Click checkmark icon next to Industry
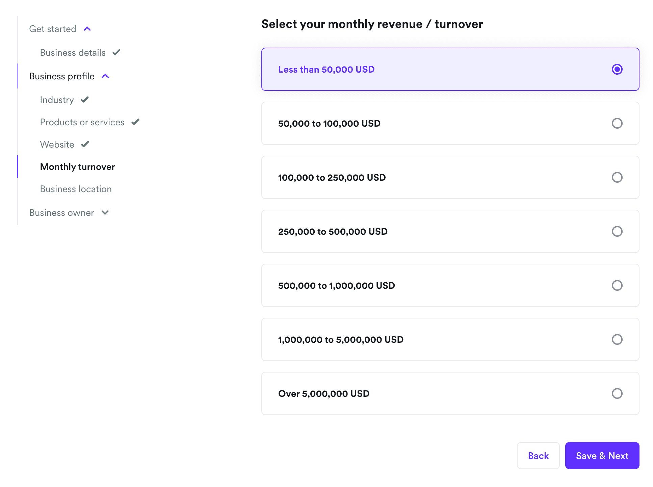Viewport: 653px width, 487px height. (85, 100)
